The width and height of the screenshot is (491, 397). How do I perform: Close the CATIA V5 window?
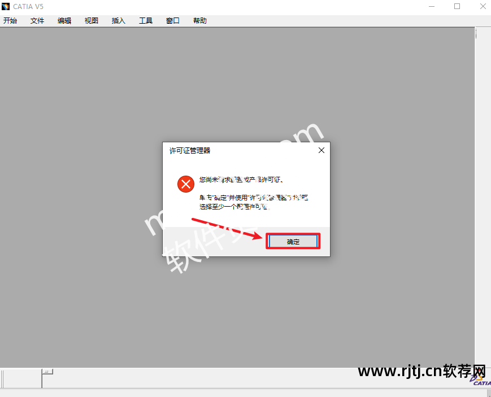(x=483, y=6)
